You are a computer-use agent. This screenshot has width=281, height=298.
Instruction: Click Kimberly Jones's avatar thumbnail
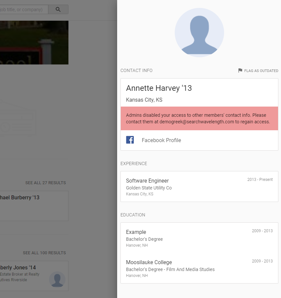(57, 279)
